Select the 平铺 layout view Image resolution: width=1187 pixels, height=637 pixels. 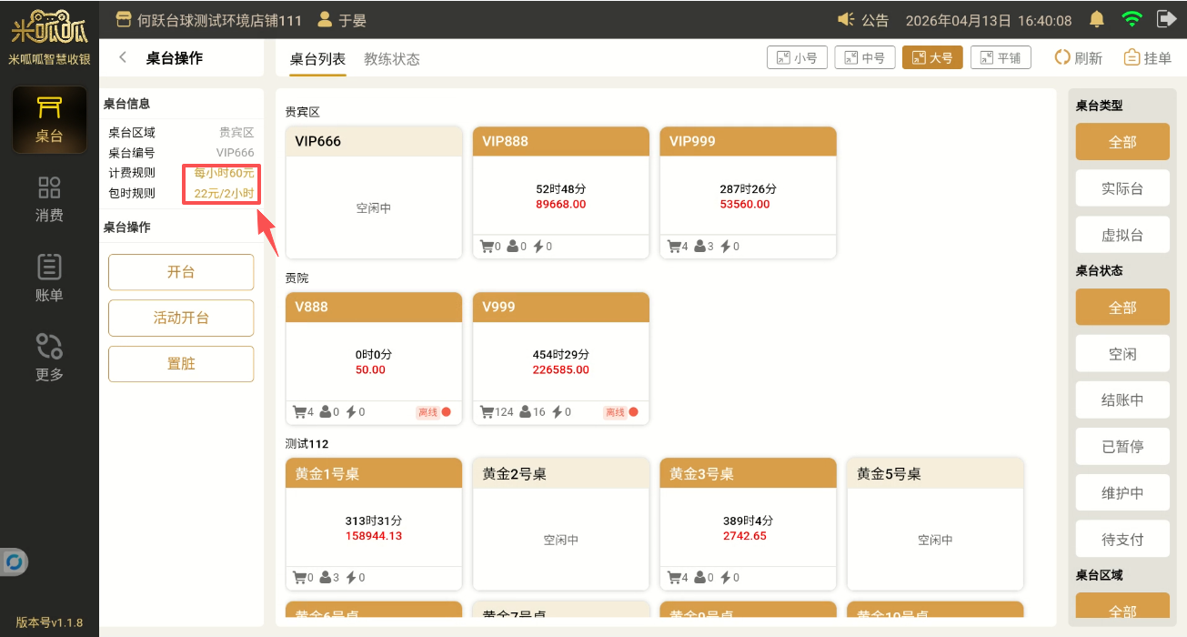[1000, 58]
